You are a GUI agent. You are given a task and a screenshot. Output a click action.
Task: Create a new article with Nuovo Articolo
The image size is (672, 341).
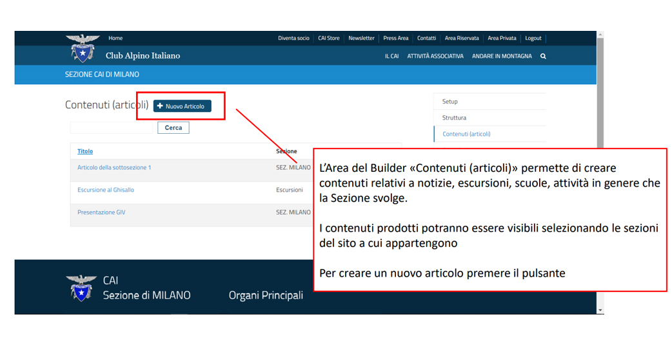point(182,106)
